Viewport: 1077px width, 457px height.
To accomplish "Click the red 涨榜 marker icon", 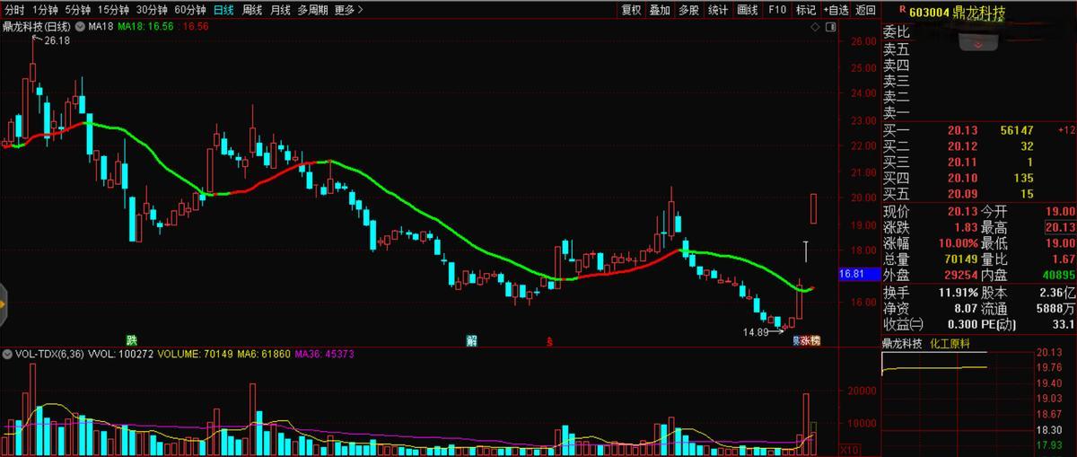I will pos(810,340).
